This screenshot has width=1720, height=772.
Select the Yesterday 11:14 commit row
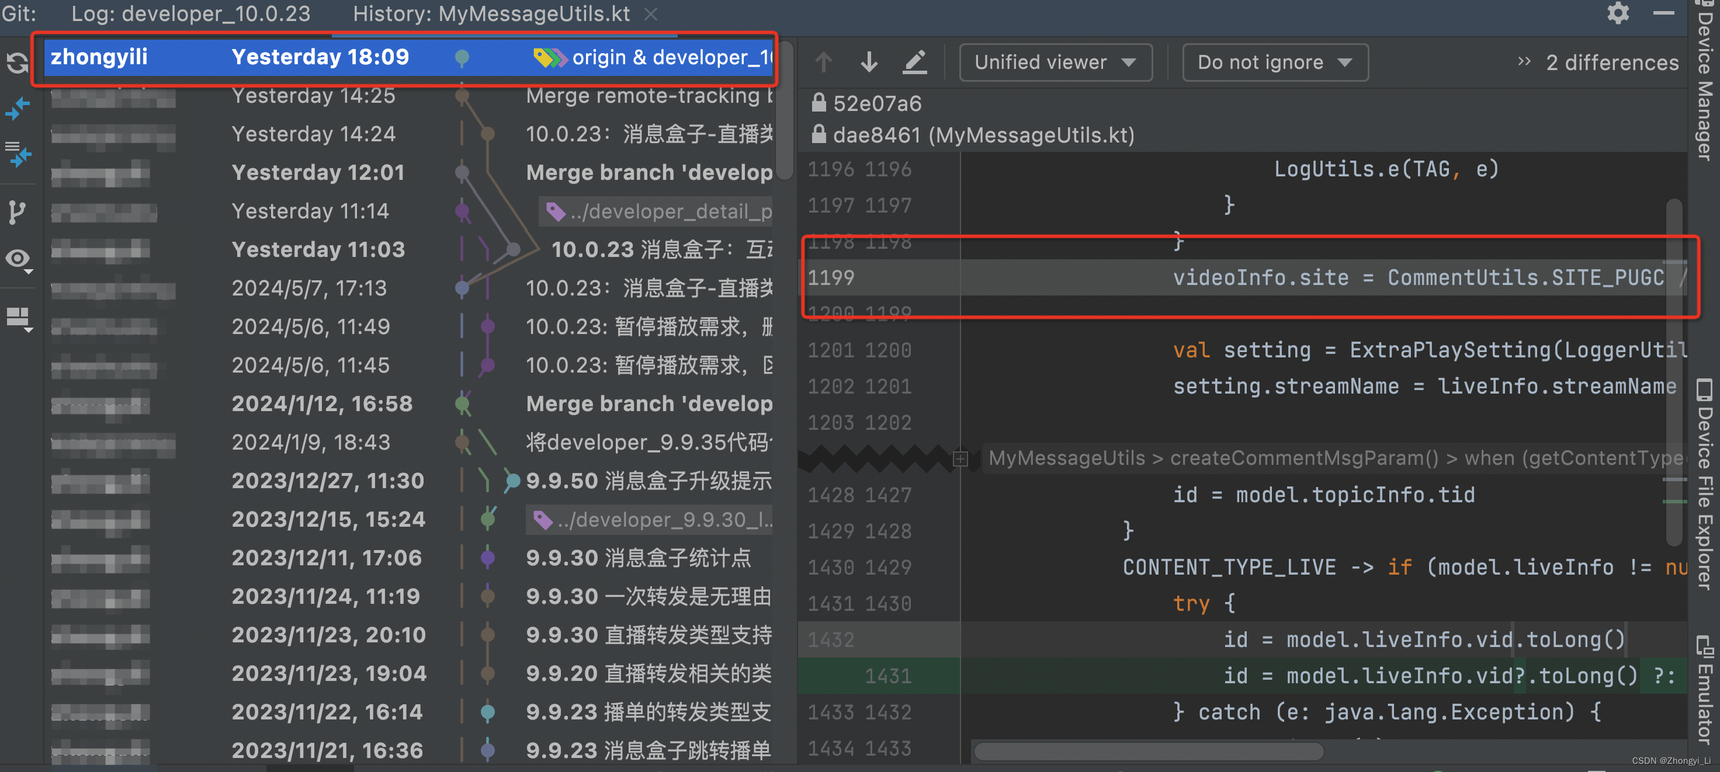(x=408, y=211)
